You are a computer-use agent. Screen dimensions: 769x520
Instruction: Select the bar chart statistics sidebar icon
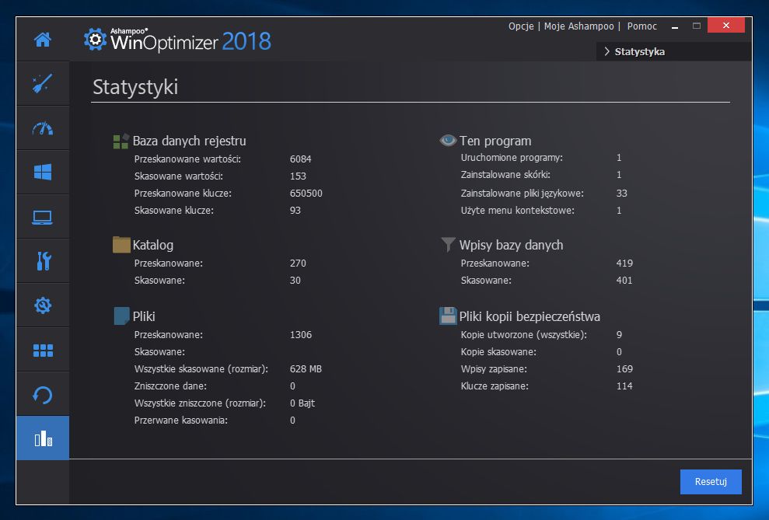click(x=43, y=439)
